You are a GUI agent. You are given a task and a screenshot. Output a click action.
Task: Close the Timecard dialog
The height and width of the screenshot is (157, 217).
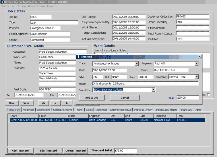[x=199, y=57]
